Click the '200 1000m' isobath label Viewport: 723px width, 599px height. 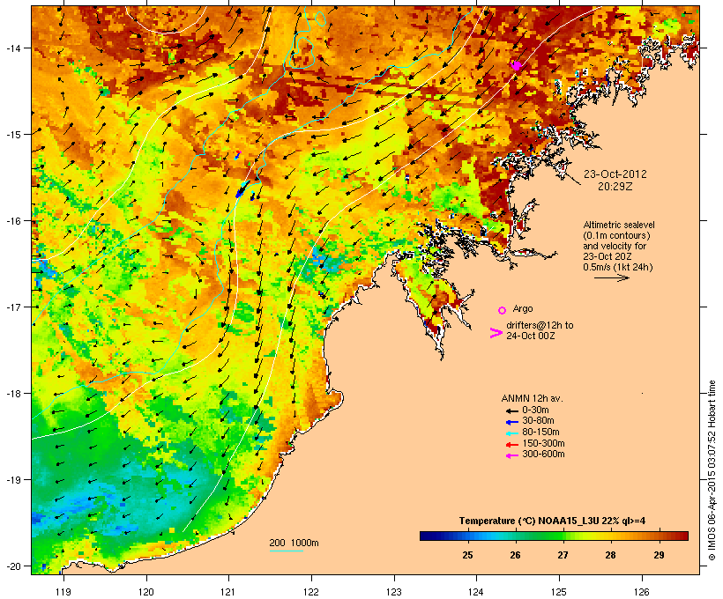click(x=294, y=543)
